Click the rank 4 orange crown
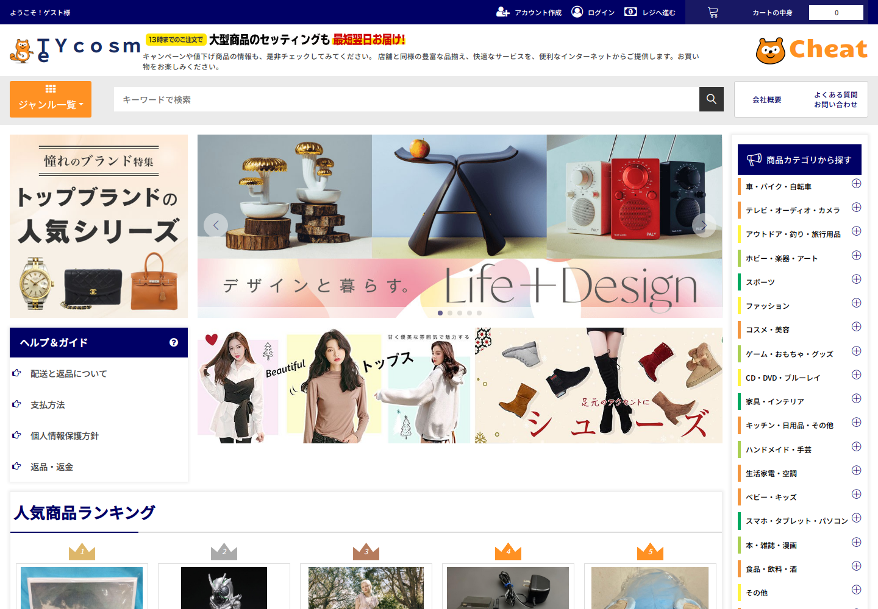The height and width of the screenshot is (609, 878). 508,551
